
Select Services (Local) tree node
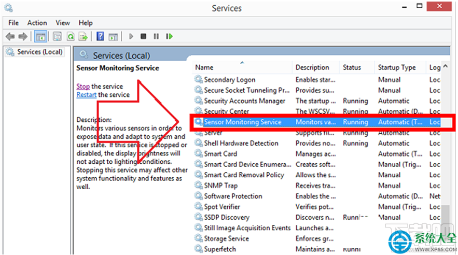click(35, 52)
